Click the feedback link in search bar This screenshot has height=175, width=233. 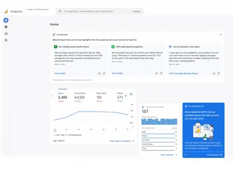137,11
